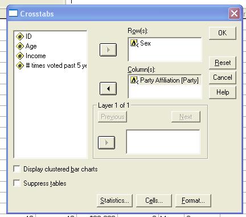Open the Cells options
The image size is (246, 217).
pyautogui.click(x=154, y=200)
